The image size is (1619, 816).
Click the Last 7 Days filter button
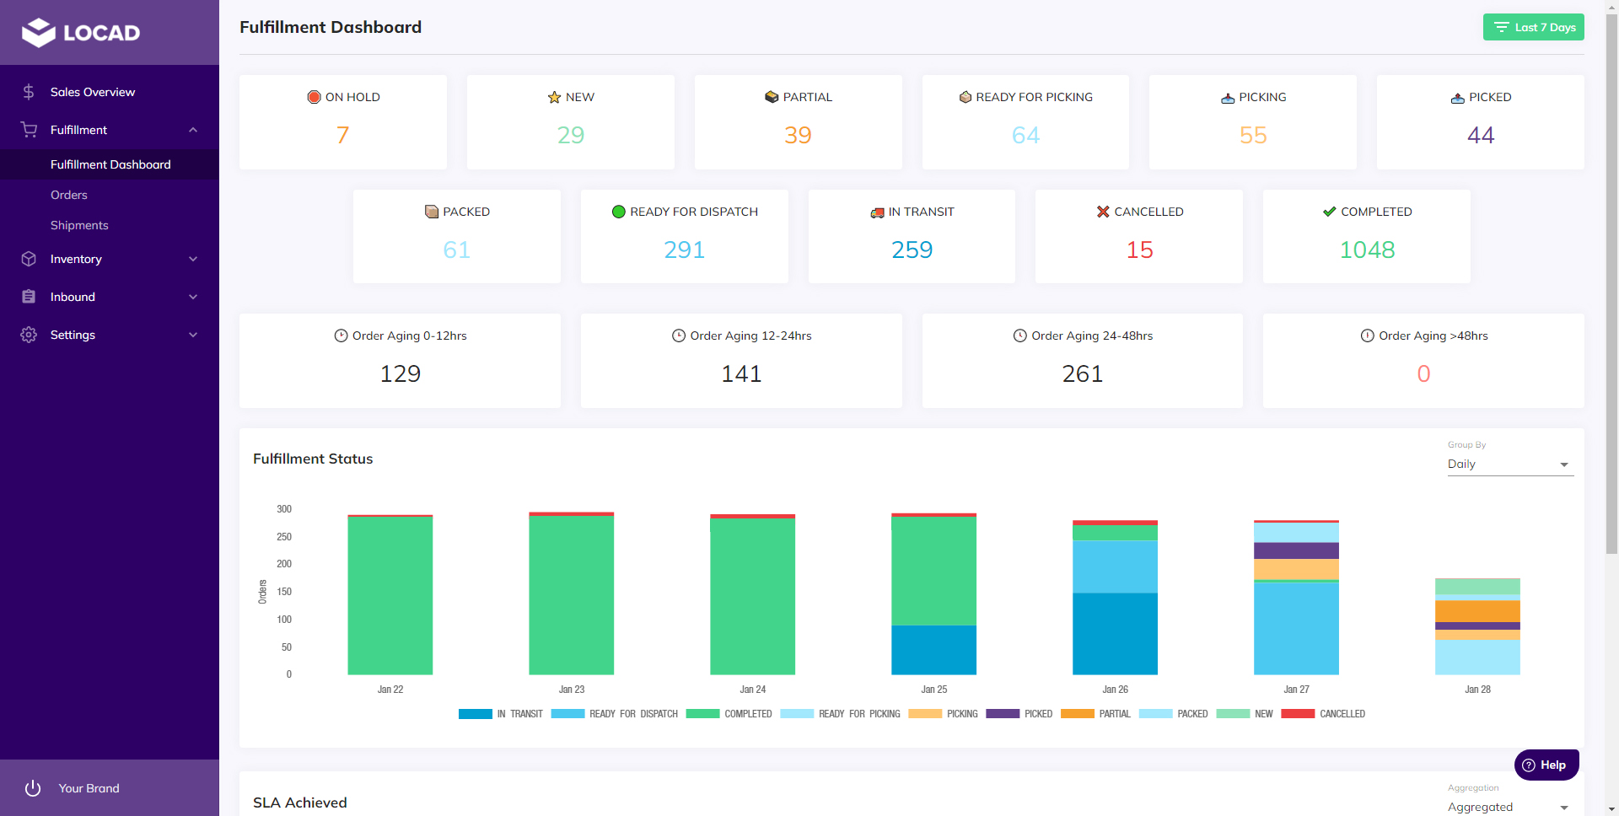(x=1533, y=27)
